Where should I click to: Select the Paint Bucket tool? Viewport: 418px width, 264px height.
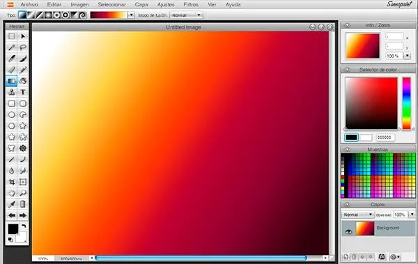[x=23, y=81]
